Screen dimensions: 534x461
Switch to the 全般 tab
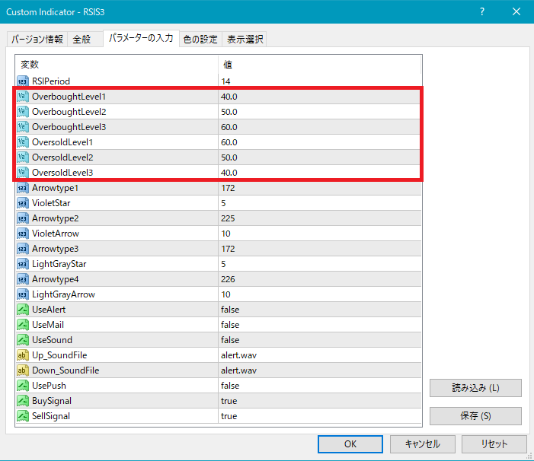(x=85, y=39)
